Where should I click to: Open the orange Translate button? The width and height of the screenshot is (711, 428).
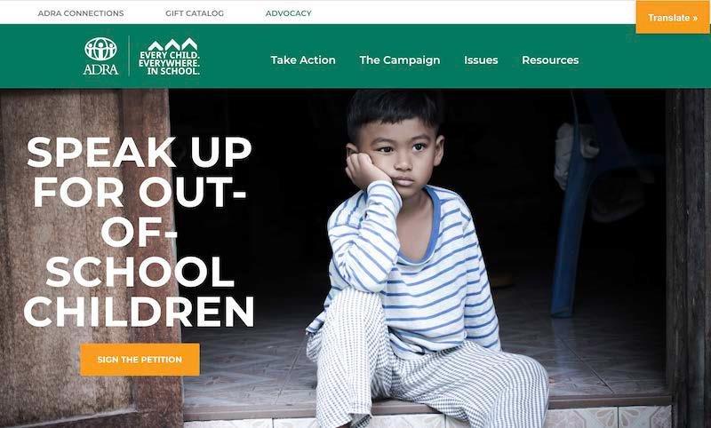tap(673, 17)
